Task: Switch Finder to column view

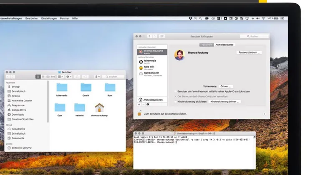Action: 48,76
